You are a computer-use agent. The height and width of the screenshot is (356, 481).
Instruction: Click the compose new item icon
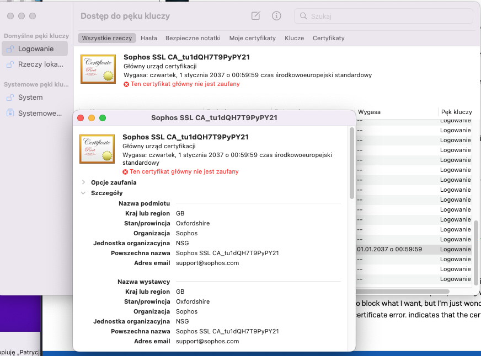(x=255, y=15)
